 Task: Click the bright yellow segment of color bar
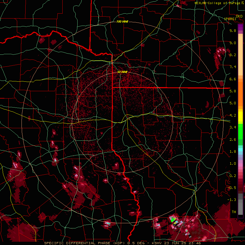click(x=240, y=117)
